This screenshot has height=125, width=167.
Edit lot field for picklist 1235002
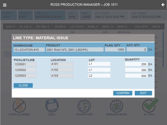(99, 70)
